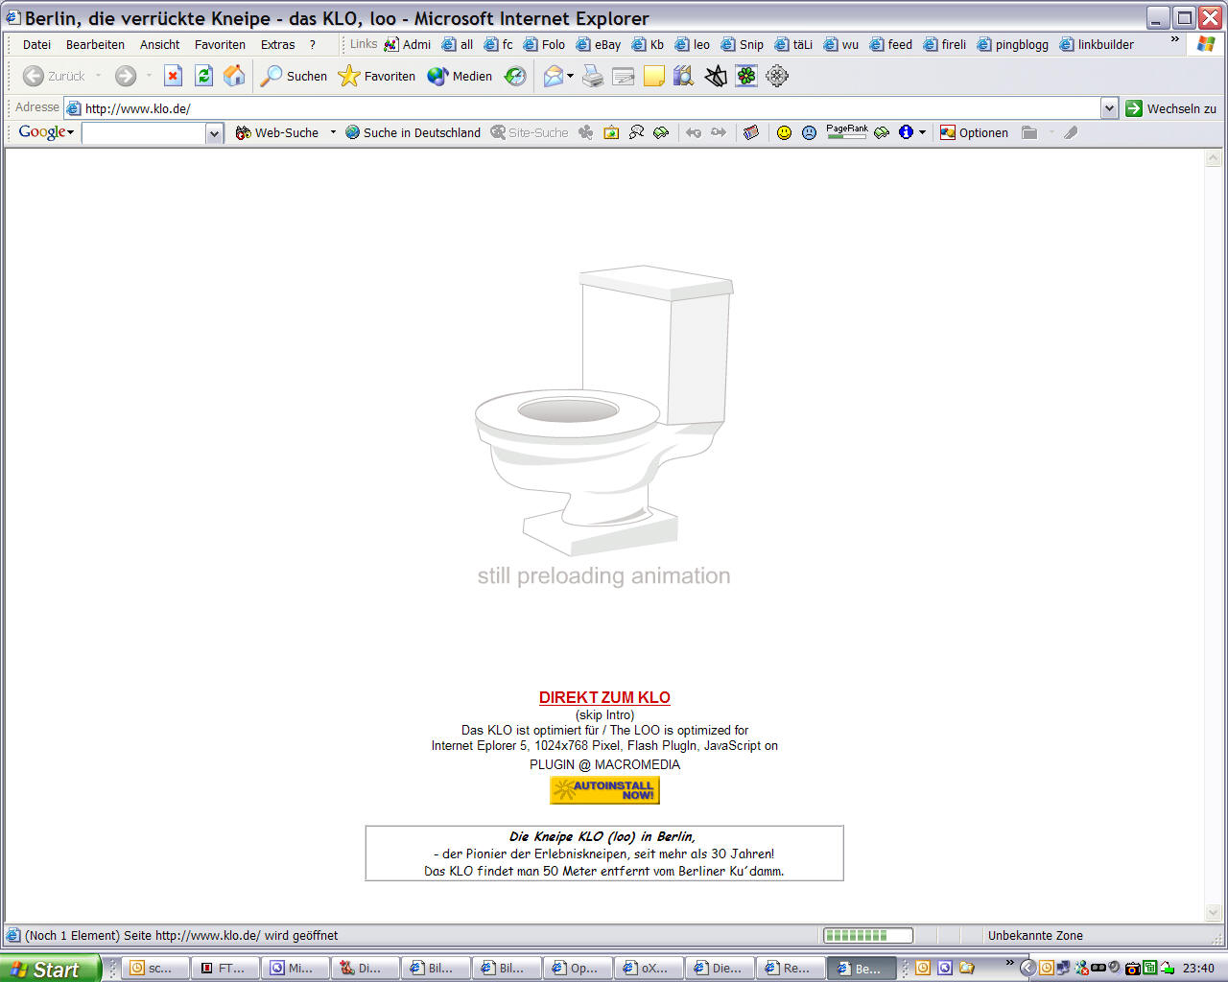This screenshot has width=1228, height=982.
Task: Open the Extras menu
Action: tap(277, 44)
